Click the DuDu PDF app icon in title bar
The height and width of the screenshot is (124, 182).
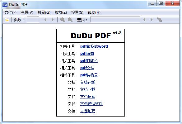[x=5, y=5]
